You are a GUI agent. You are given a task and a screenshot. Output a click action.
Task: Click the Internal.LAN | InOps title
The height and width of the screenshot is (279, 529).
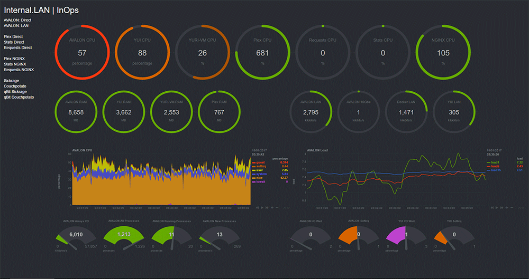[x=41, y=10]
